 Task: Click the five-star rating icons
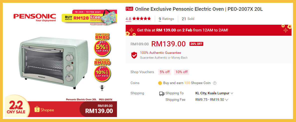coord(141,19)
